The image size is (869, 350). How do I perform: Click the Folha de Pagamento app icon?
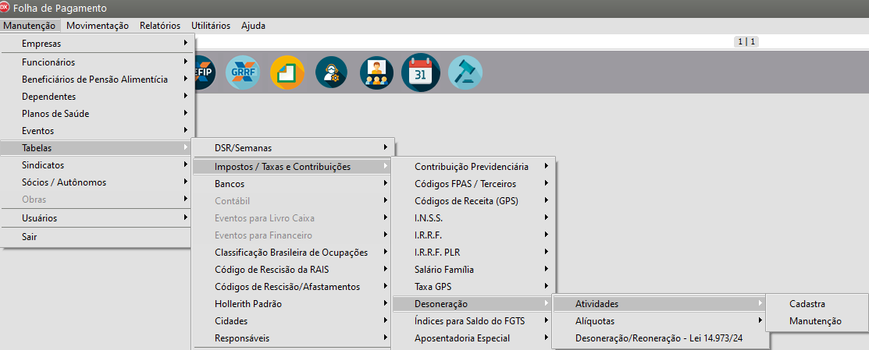click(x=6, y=8)
